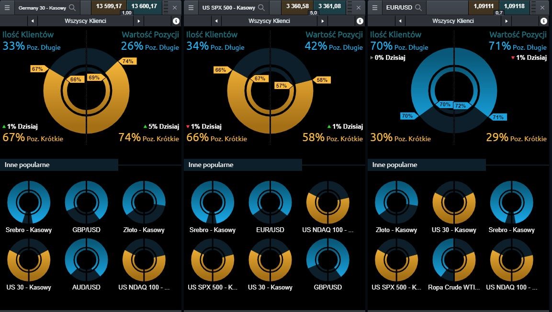Click US SPX 500 sell price 3 360,58

click(x=298, y=6)
